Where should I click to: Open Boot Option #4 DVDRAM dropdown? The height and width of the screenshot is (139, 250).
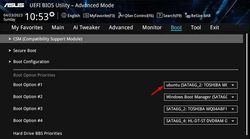[201, 121]
